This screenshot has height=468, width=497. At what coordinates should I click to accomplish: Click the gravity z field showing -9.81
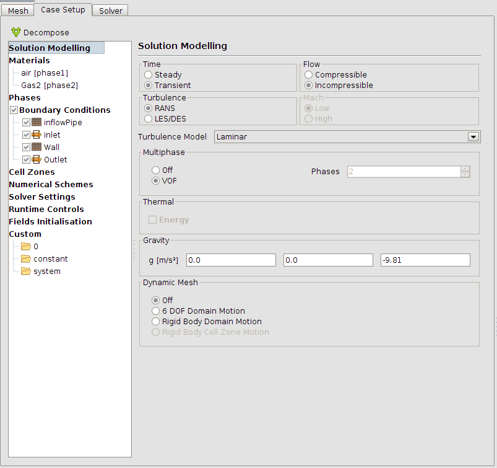click(x=425, y=260)
